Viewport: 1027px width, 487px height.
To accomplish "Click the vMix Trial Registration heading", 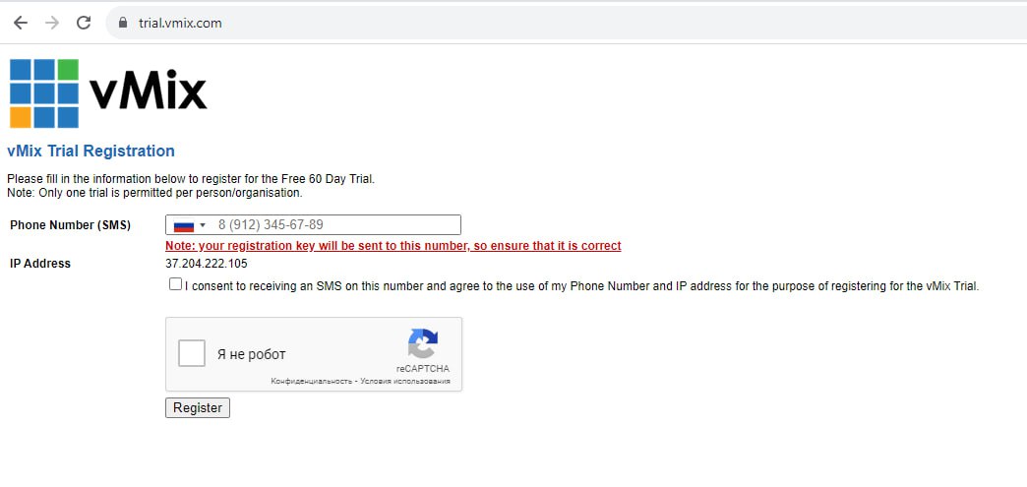I will point(91,152).
